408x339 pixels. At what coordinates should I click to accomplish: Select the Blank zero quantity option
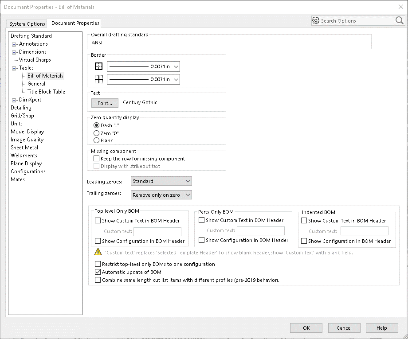tap(96, 140)
